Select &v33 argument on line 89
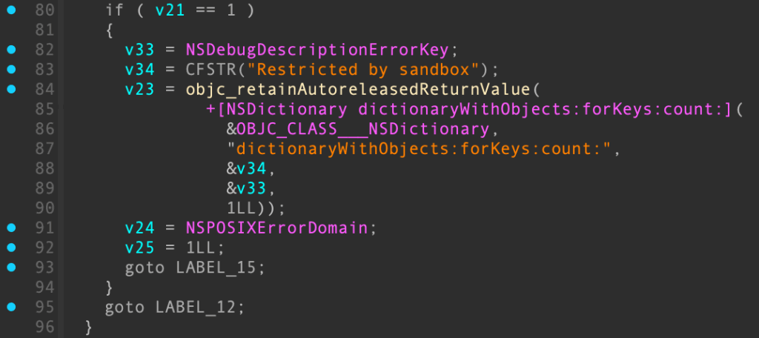The width and height of the screenshot is (759, 338). [246, 189]
